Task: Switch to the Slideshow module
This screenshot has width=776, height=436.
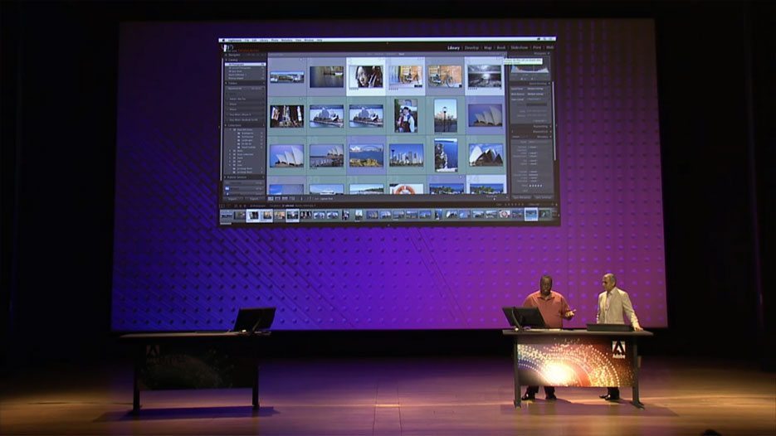Action: (520, 48)
